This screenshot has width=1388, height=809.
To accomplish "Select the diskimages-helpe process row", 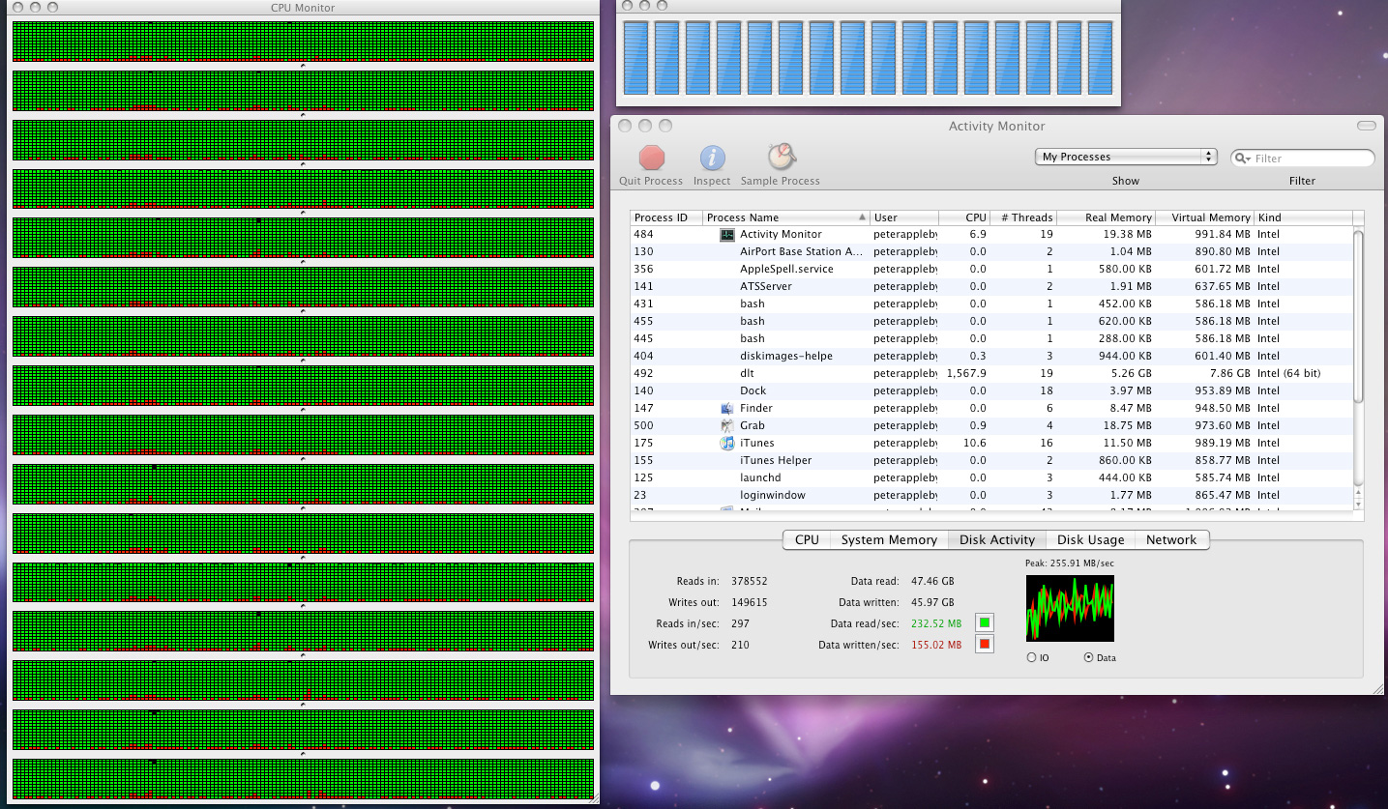I will click(x=990, y=356).
